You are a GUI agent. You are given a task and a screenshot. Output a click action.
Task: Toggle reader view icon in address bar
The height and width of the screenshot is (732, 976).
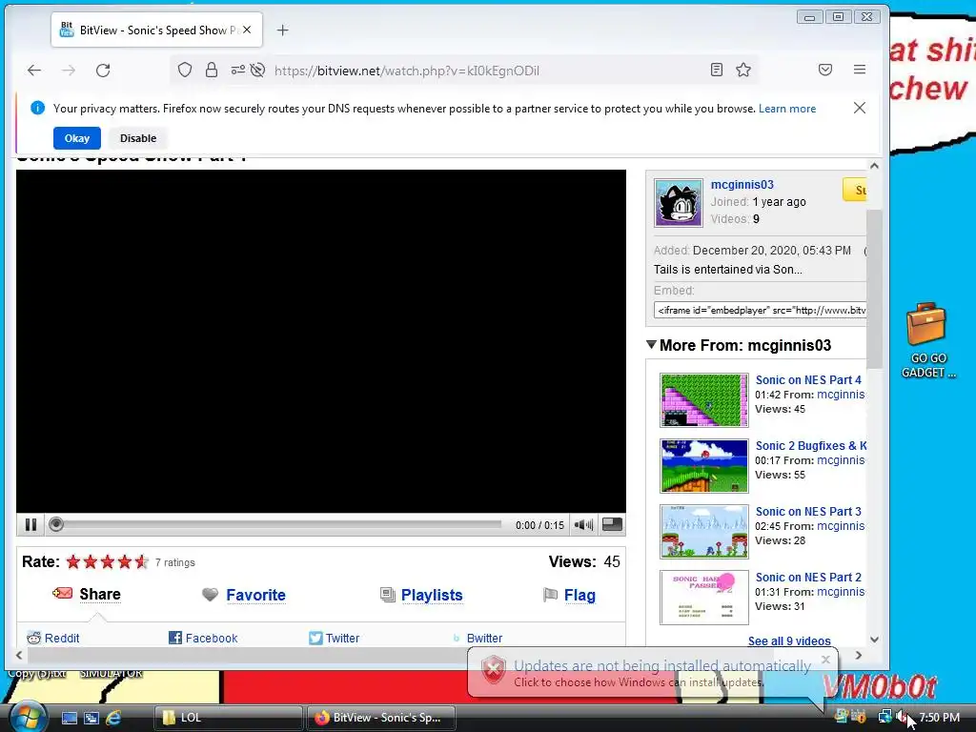pos(717,70)
